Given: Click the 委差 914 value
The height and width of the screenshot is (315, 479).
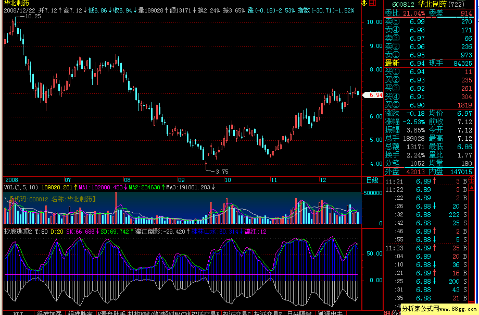Looking at the screenshot, I should click(x=466, y=13).
